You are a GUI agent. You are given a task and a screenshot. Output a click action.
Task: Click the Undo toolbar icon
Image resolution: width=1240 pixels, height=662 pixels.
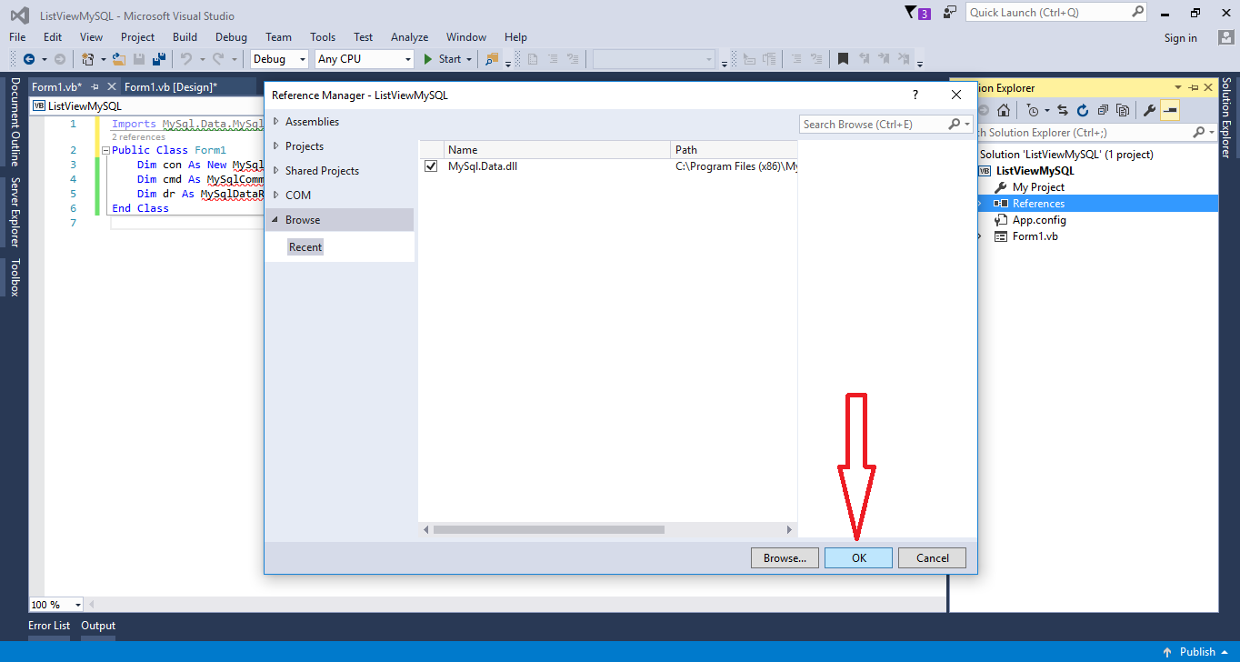tap(185, 59)
